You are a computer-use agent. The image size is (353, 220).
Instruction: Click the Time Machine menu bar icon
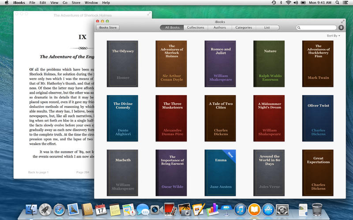tap(274, 3)
